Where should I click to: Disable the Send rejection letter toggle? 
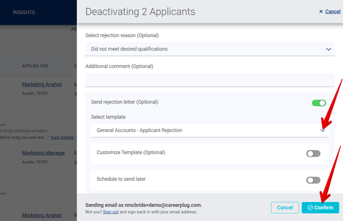tap(319, 103)
